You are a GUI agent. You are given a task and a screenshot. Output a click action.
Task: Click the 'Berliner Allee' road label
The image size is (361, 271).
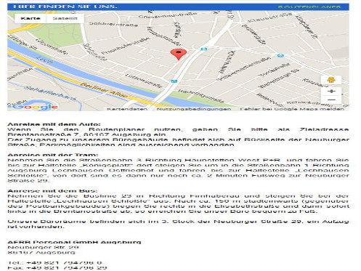[x=104, y=90]
